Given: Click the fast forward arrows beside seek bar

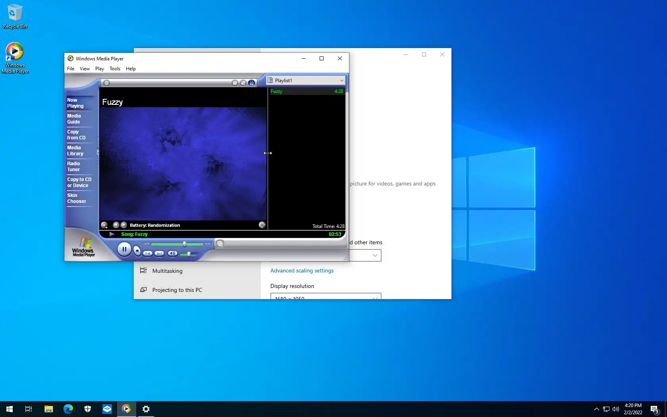Looking at the screenshot, I should (x=208, y=244).
